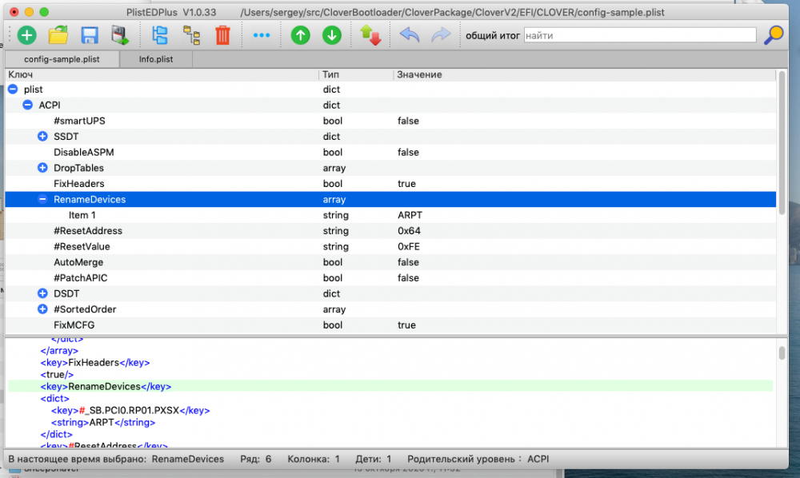Click the blue three-dots more icon
The width and height of the screenshot is (800, 478).
tap(262, 35)
